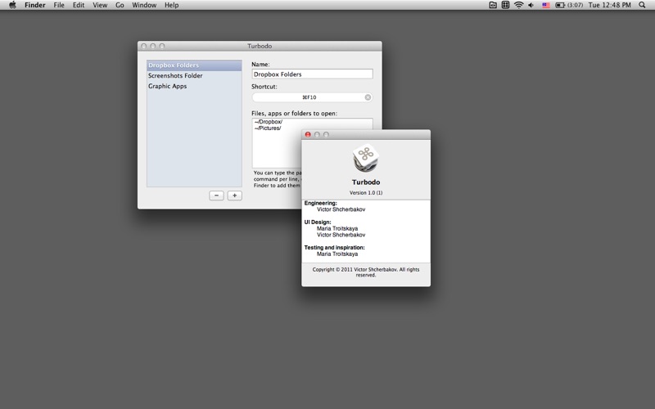
Task: Click the Name input field
Action: pos(312,74)
